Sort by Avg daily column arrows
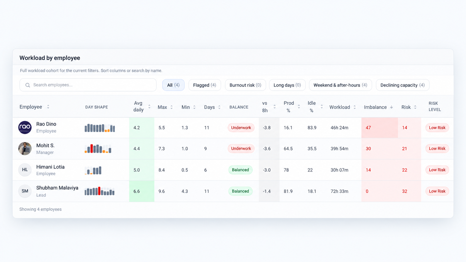Viewport: 466px width, 262px height. (149, 107)
